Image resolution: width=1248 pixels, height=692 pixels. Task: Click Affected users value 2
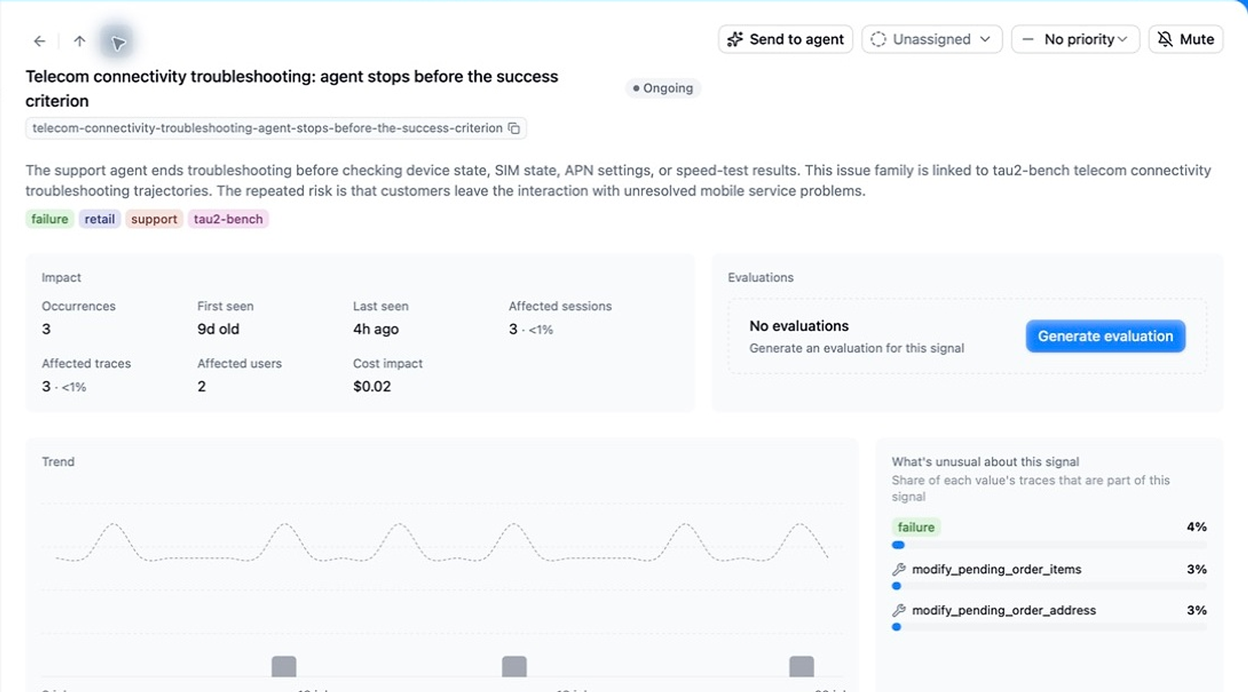click(x=202, y=387)
